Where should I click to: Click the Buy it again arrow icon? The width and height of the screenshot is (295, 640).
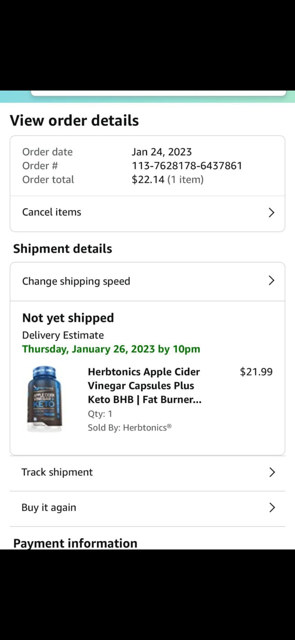point(272,508)
